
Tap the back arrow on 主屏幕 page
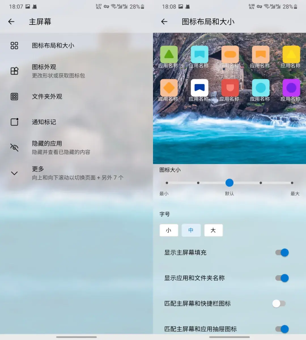[x=11, y=22]
